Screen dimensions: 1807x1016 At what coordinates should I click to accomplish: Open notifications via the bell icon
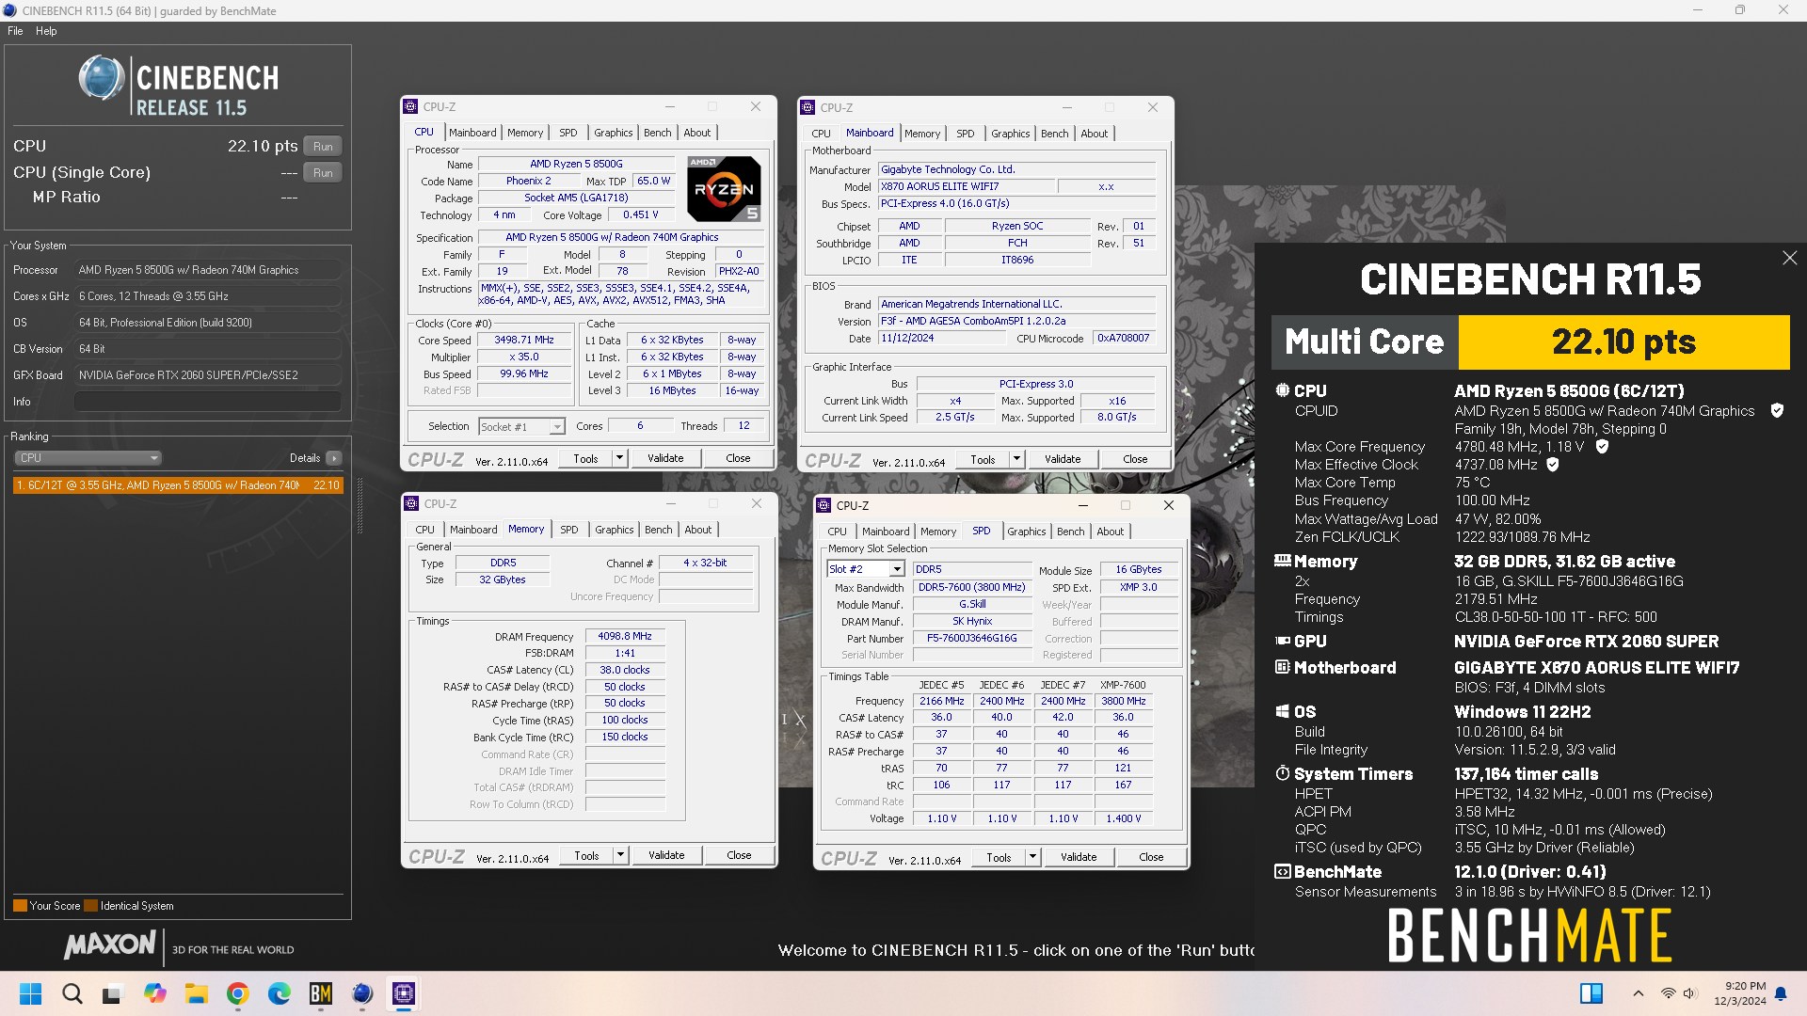(1781, 993)
